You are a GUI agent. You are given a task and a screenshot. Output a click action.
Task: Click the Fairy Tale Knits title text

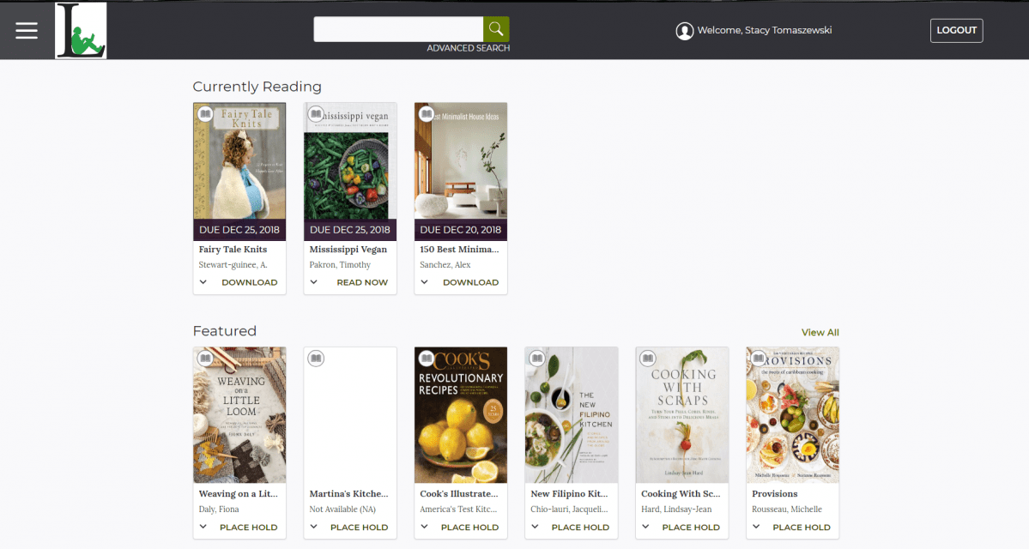point(233,250)
